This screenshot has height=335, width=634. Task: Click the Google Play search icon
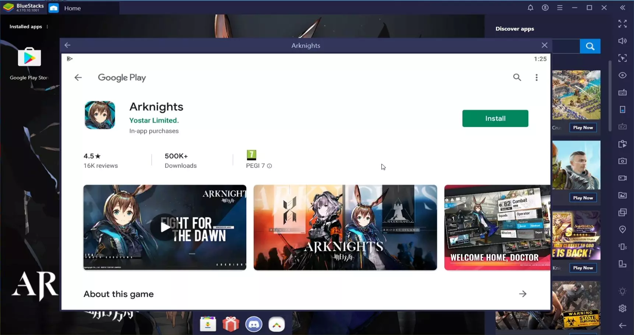pyautogui.click(x=517, y=77)
